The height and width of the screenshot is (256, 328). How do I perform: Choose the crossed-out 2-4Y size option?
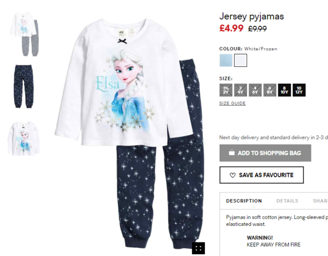[241, 90]
